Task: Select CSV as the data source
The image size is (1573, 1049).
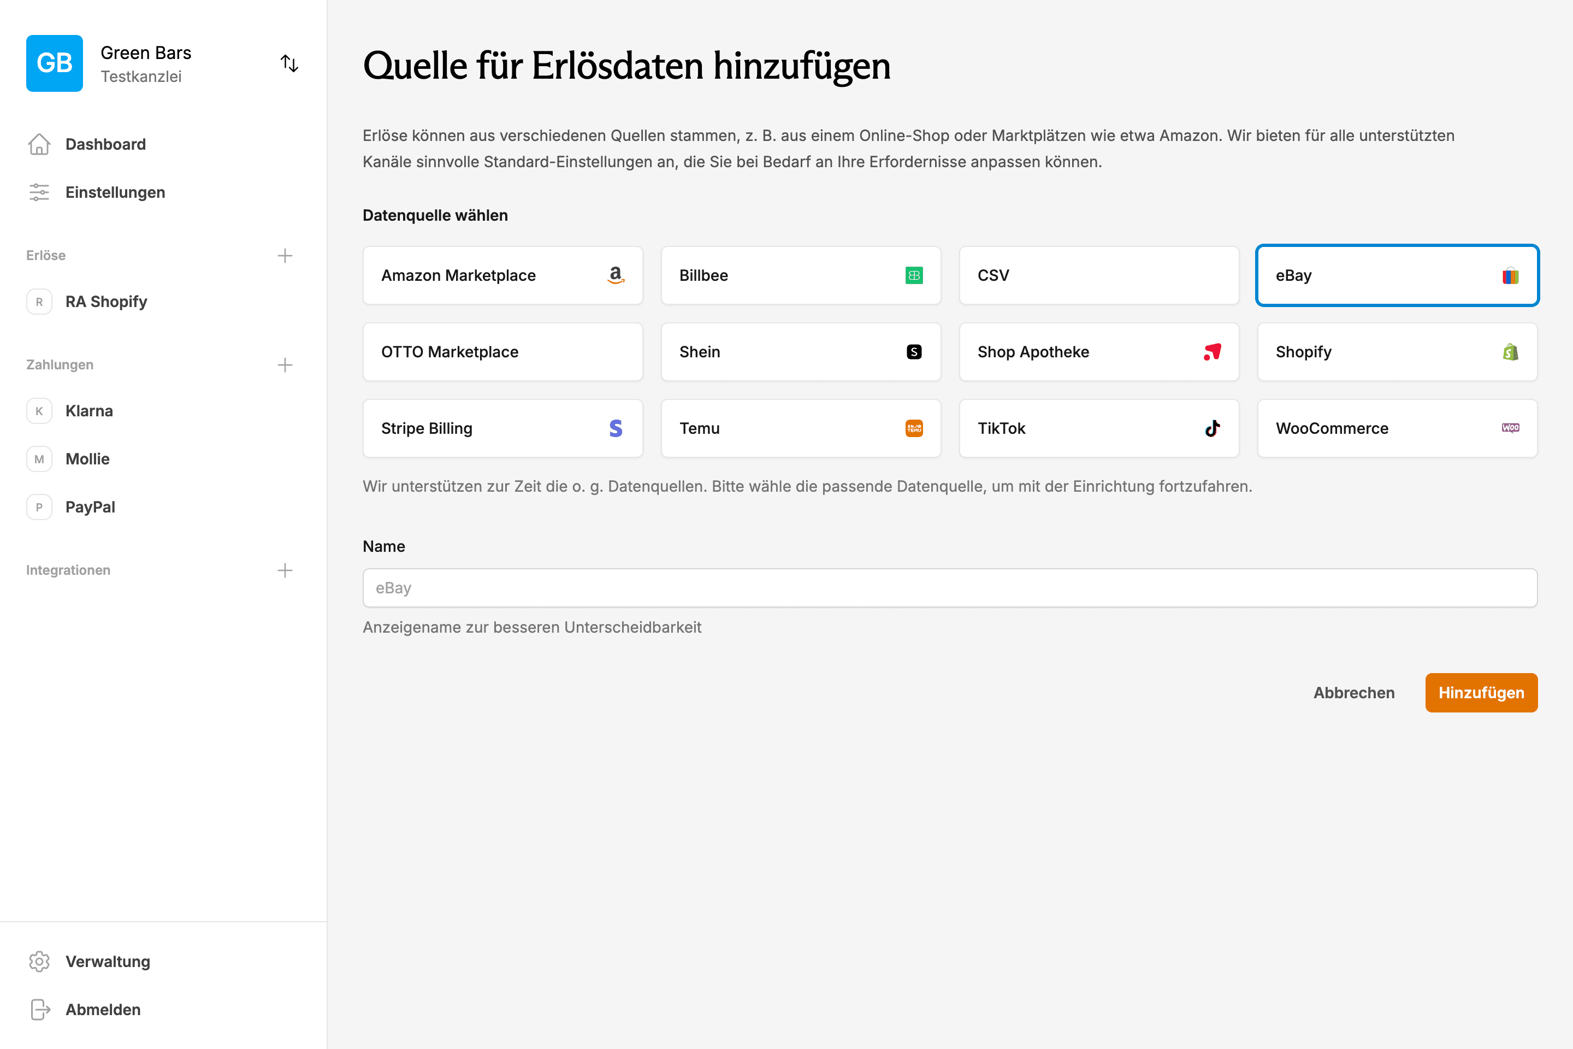Action: (1099, 275)
